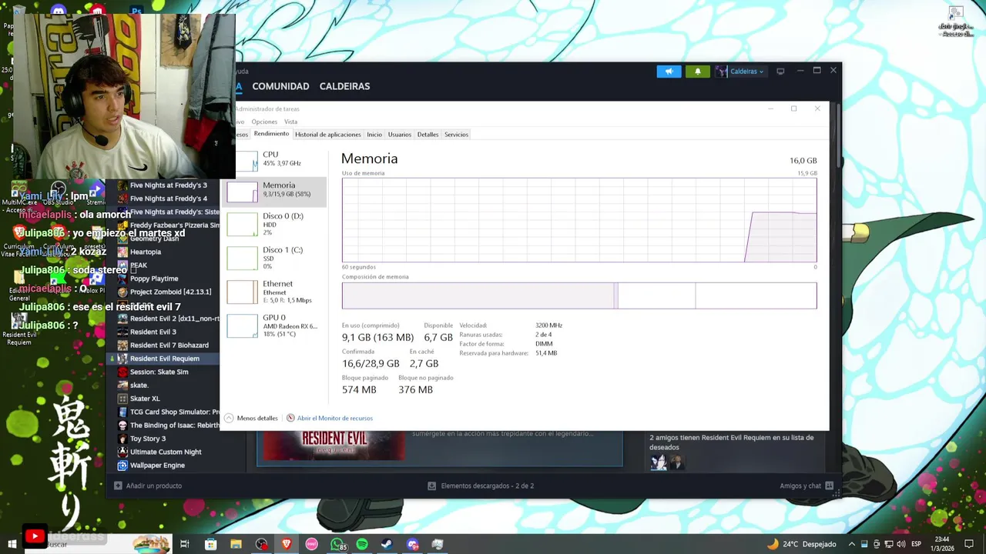Image resolution: width=986 pixels, height=554 pixels.
Task: Open Windows Start menu
Action: tap(12, 544)
